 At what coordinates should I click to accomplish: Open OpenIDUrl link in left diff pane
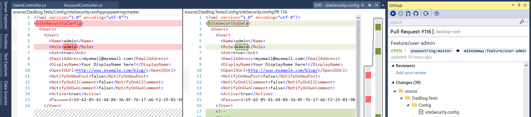[x=111, y=70]
